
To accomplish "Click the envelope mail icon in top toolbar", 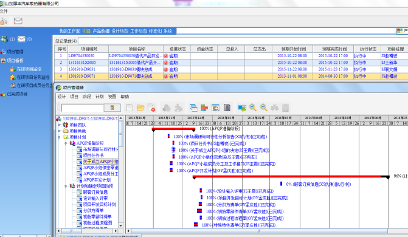I will pyautogui.click(x=18, y=21).
